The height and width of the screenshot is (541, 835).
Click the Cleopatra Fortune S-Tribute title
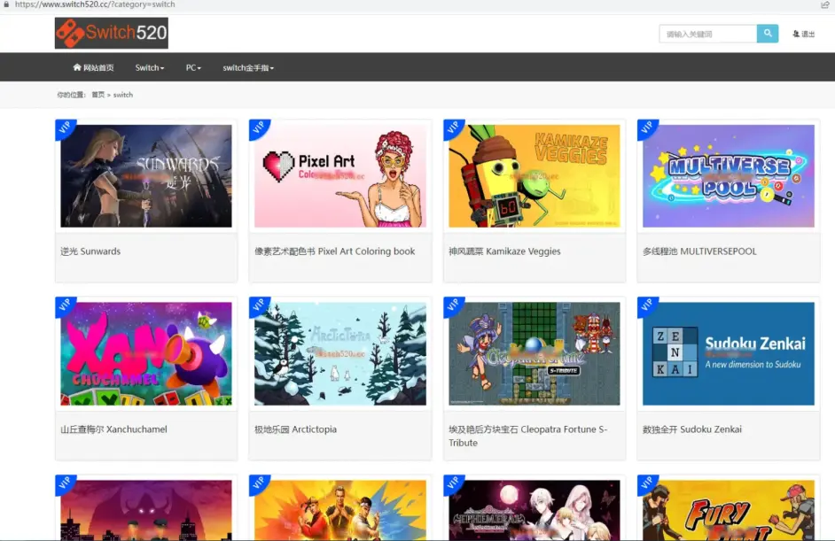[527, 436]
